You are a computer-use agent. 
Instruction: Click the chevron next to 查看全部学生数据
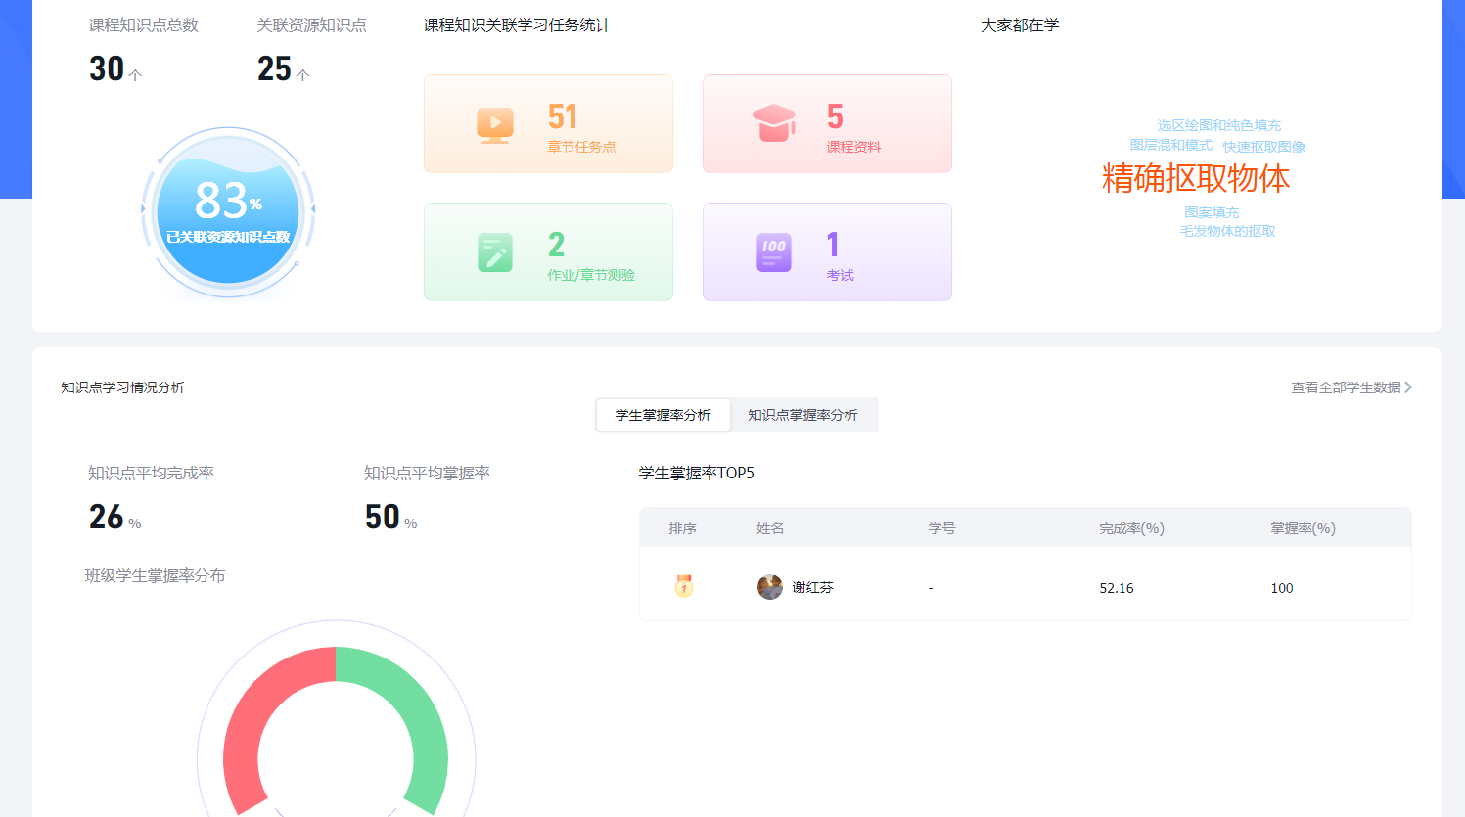(x=1408, y=387)
